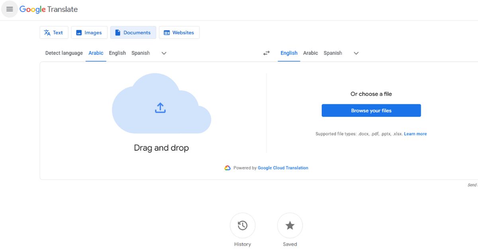Click the Send feedback link
This screenshot has height=251, width=478.
[472, 185]
